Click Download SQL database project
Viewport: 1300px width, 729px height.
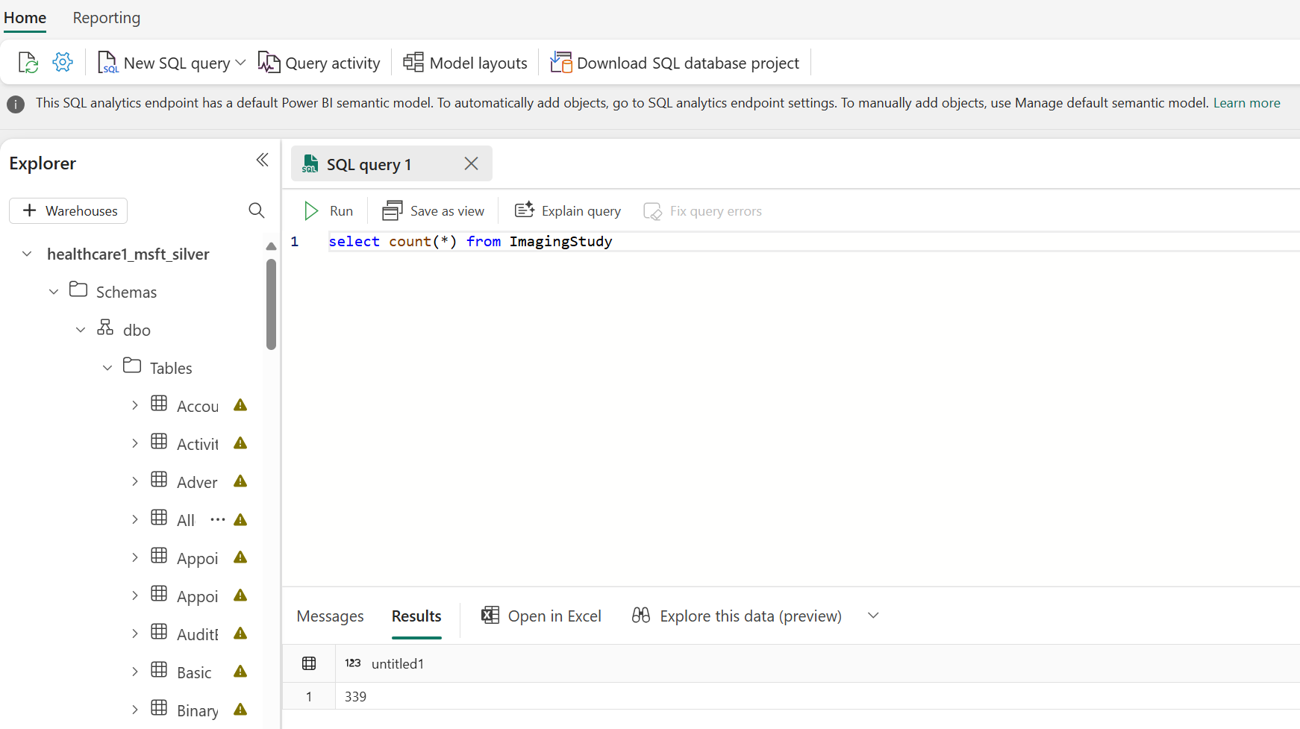click(x=675, y=63)
